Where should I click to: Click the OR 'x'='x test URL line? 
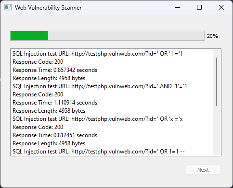point(98,119)
